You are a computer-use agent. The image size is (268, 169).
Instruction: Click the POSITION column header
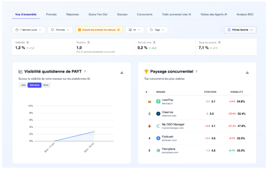pyautogui.click(x=210, y=92)
